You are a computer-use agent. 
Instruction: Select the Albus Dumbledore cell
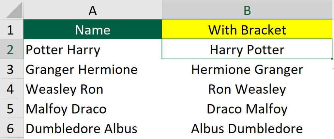tap(248, 128)
